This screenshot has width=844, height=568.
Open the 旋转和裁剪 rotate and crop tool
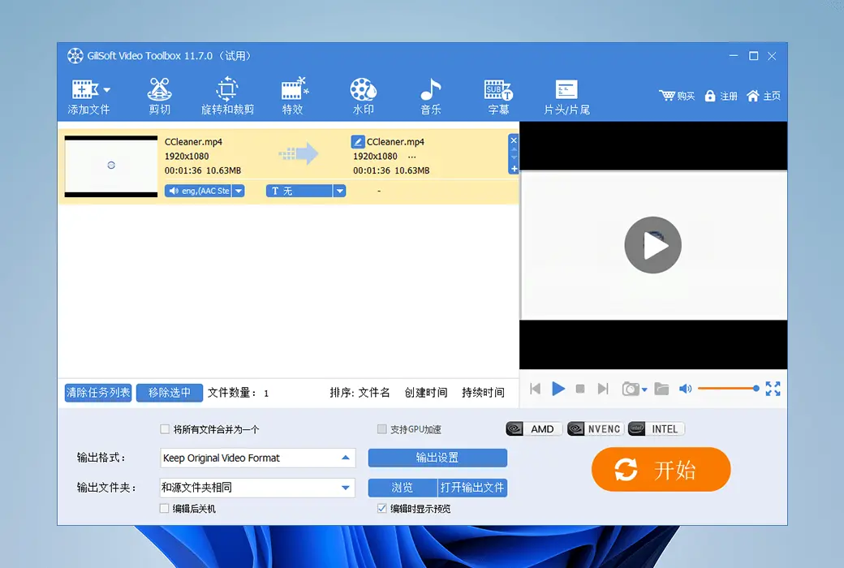[x=227, y=97]
